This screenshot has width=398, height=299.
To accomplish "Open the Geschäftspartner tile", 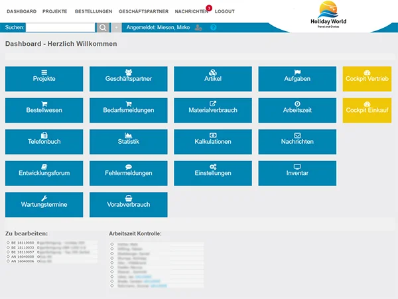I will click(129, 79).
